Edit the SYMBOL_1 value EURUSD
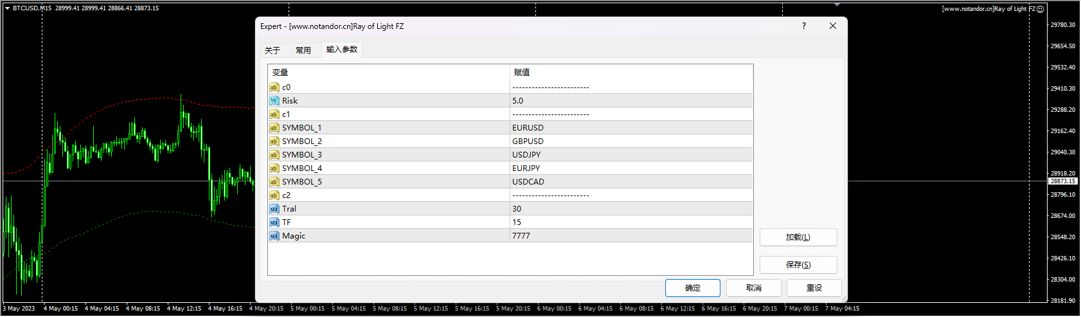The image size is (1081, 317). tap(631, 128)
